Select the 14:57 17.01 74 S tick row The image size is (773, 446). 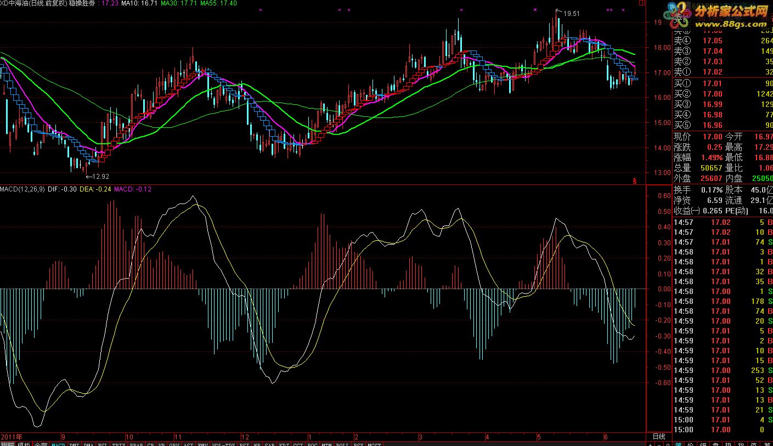pyautogui.click(x=723, y=242)
